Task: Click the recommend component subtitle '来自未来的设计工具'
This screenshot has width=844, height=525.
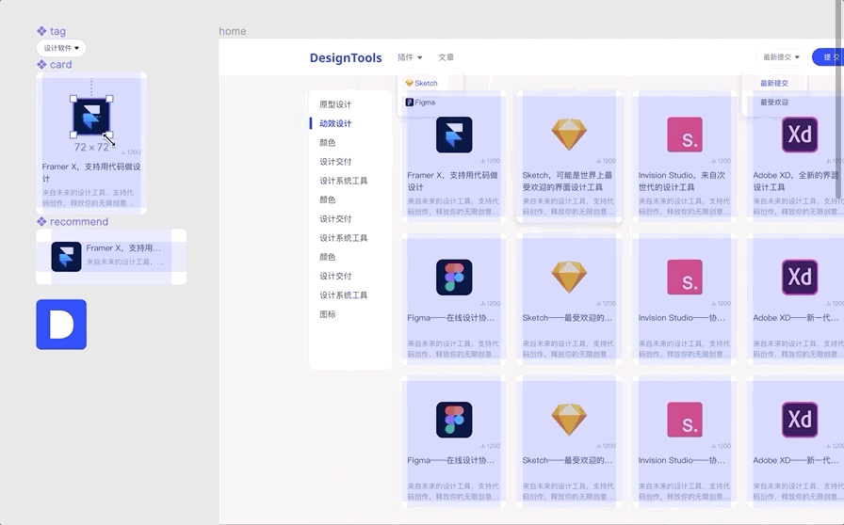Action: click(124, 262)
